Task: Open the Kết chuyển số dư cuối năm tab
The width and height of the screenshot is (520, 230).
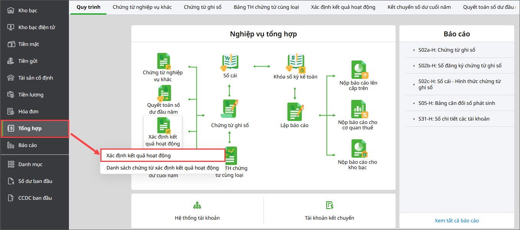Action: pos(419,7)
